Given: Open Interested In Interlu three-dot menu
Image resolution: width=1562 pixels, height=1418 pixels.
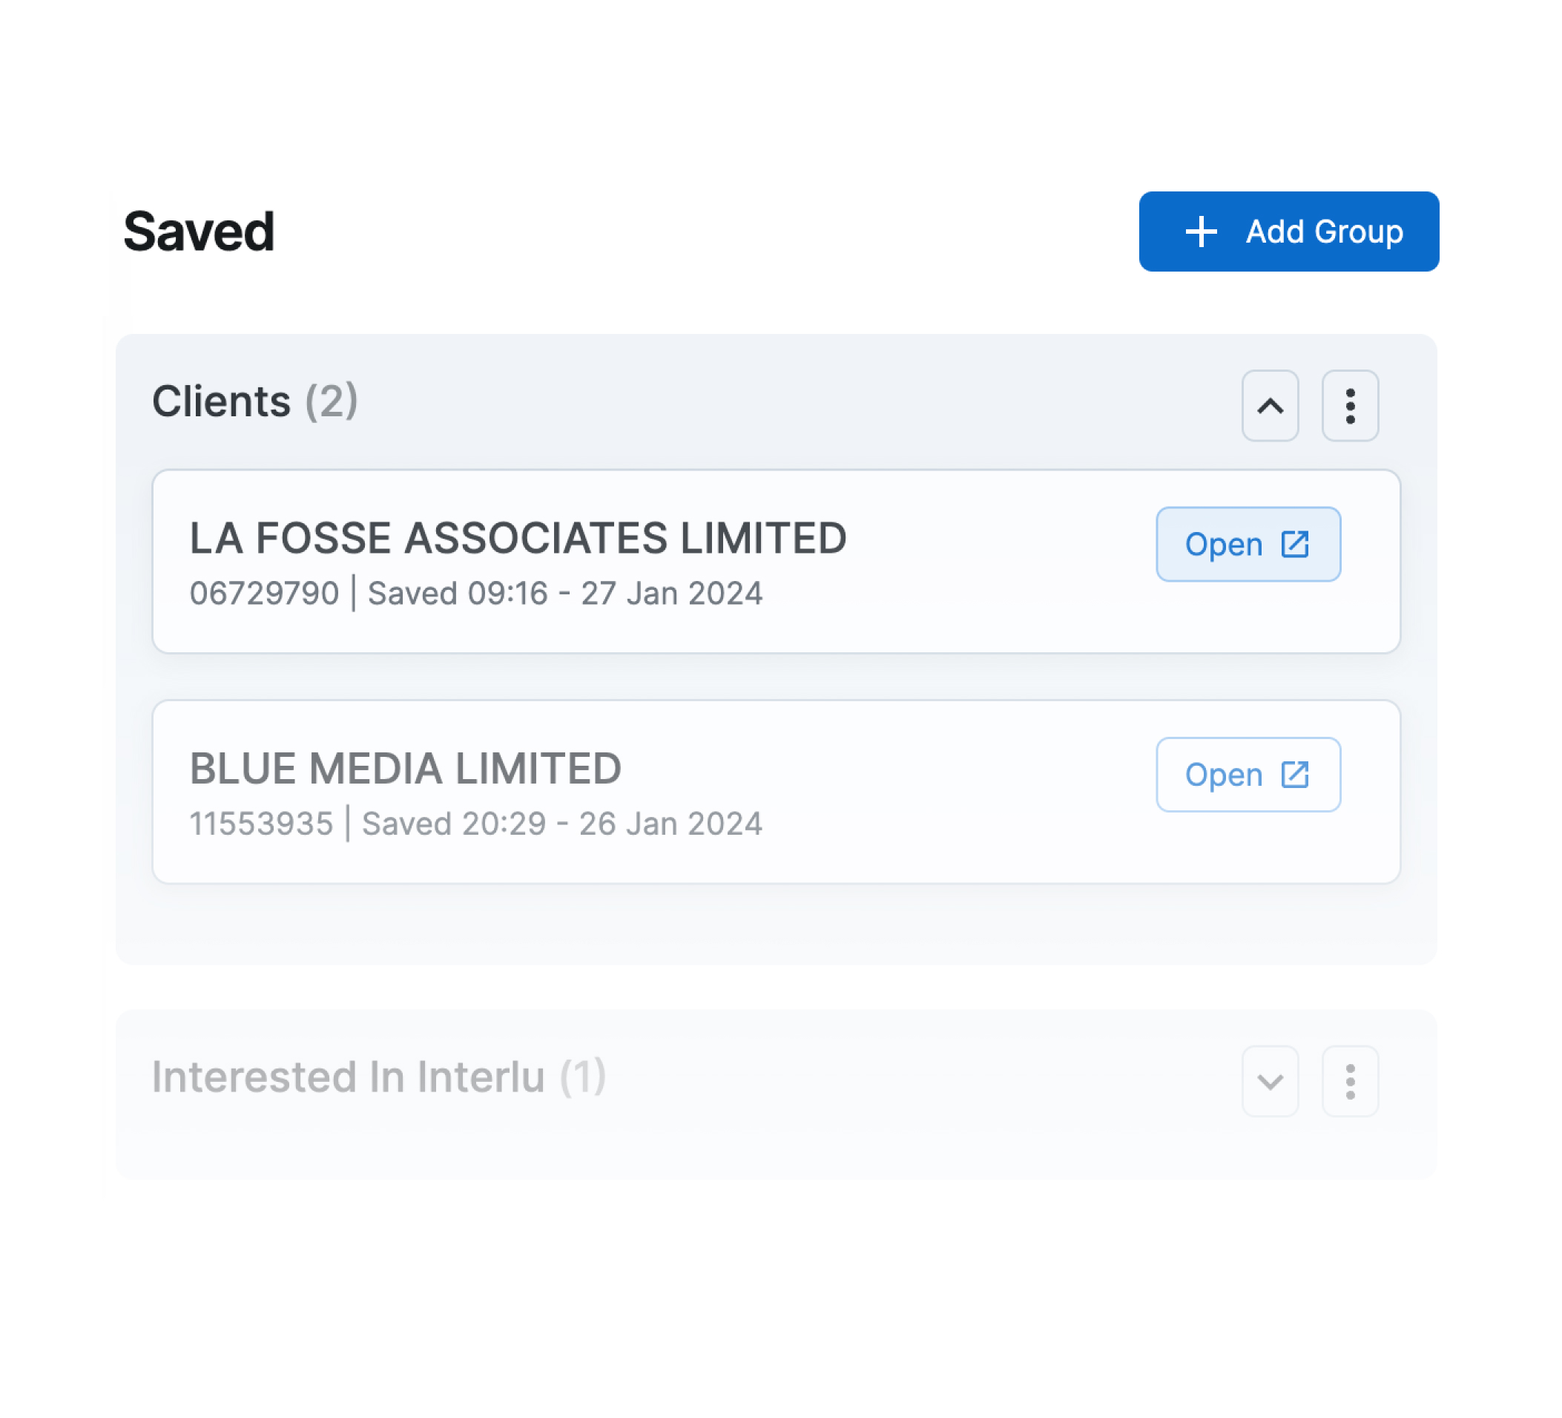Looking at the screenshot, I should (1350, 1080).
